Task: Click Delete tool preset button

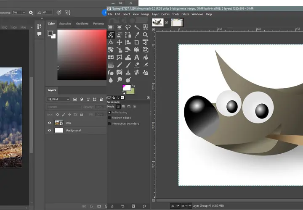Action: click(133, 206)
